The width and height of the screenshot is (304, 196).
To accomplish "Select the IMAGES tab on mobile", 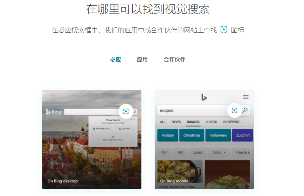I will click(193, 122).
